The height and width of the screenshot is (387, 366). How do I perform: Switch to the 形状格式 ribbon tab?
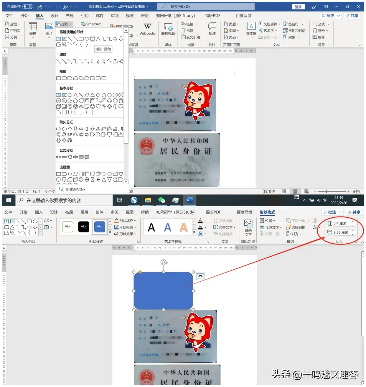[x=267, y=212]
